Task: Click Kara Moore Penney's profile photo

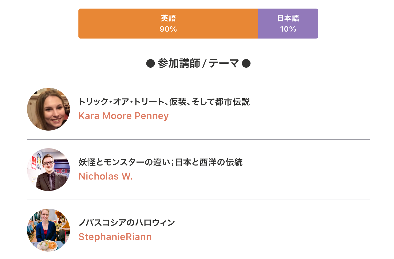Action: point(48,109)
